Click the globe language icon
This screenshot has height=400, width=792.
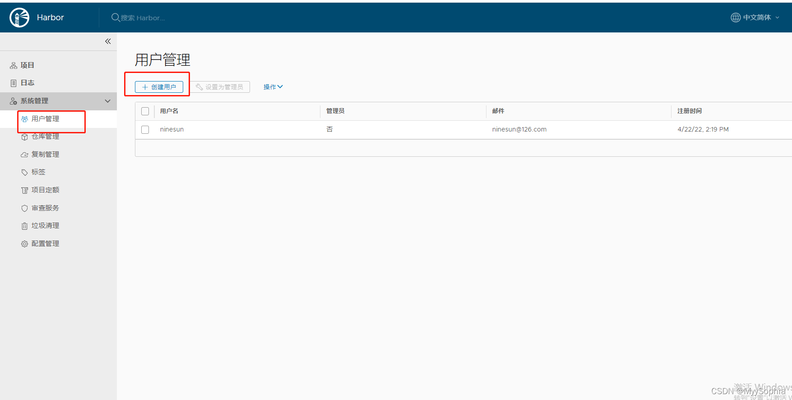[736, 18]
